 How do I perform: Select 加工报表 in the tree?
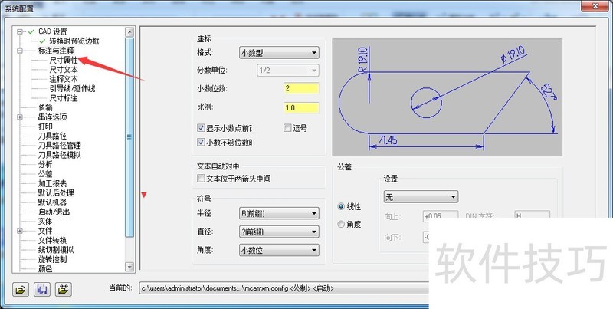click(x=52, y=183)
